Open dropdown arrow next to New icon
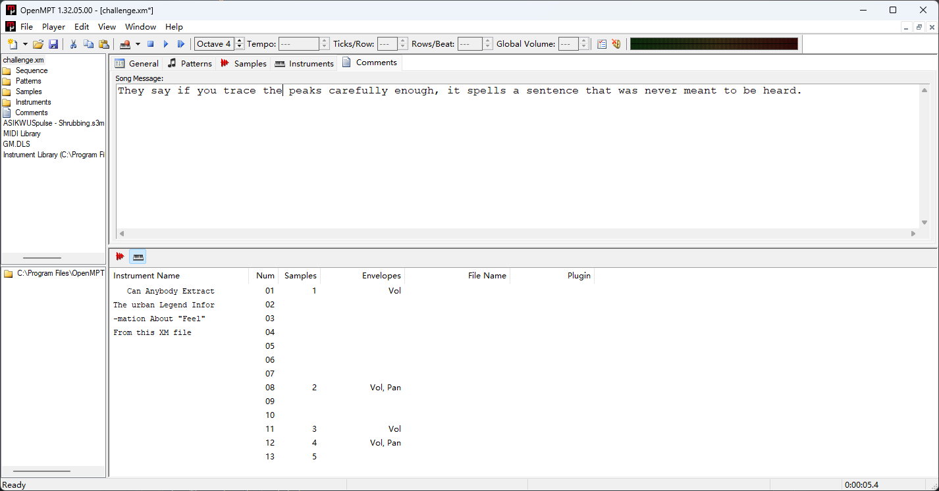Viewport: 939px width, 491px height. [25, 44]
